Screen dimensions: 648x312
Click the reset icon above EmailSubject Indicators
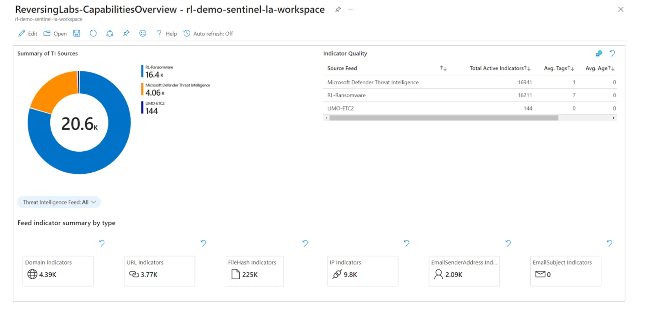pyautogui.click(x=609, y=243)
